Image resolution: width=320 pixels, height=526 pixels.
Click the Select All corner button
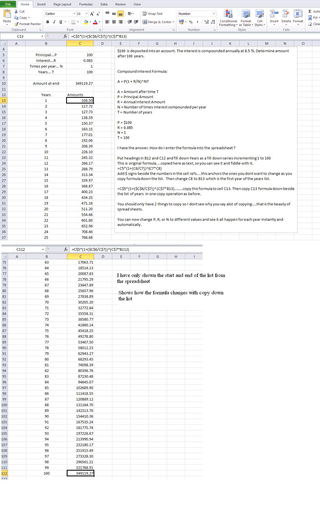tap(4, 43)
